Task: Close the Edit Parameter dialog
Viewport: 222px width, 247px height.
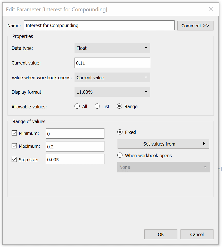Action: tap(211, 9)
